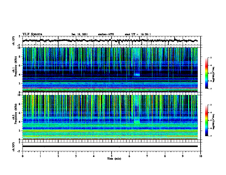Click the ch.3(V) black waveform bar
This screenshot has width=226, height=175.
[110, 146]
